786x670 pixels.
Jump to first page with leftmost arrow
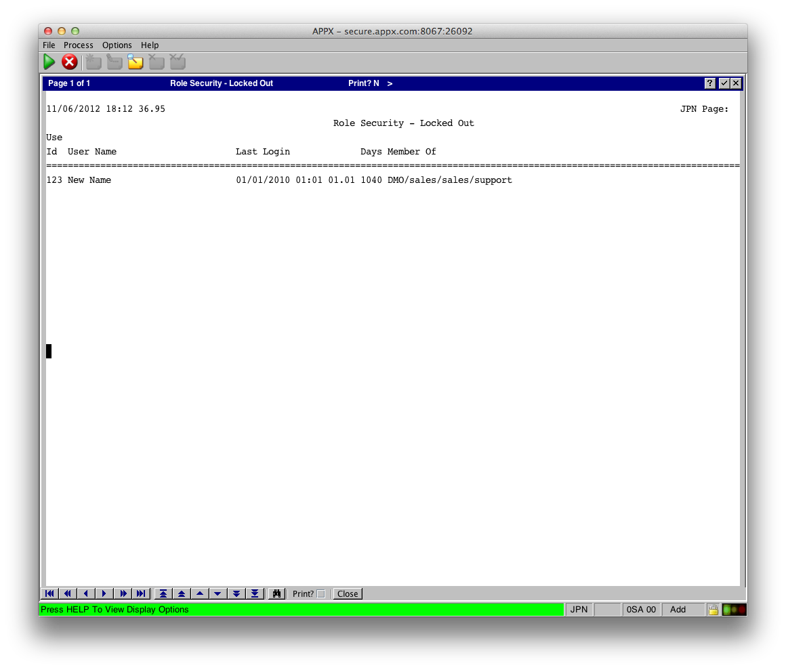tap(49, 593)
